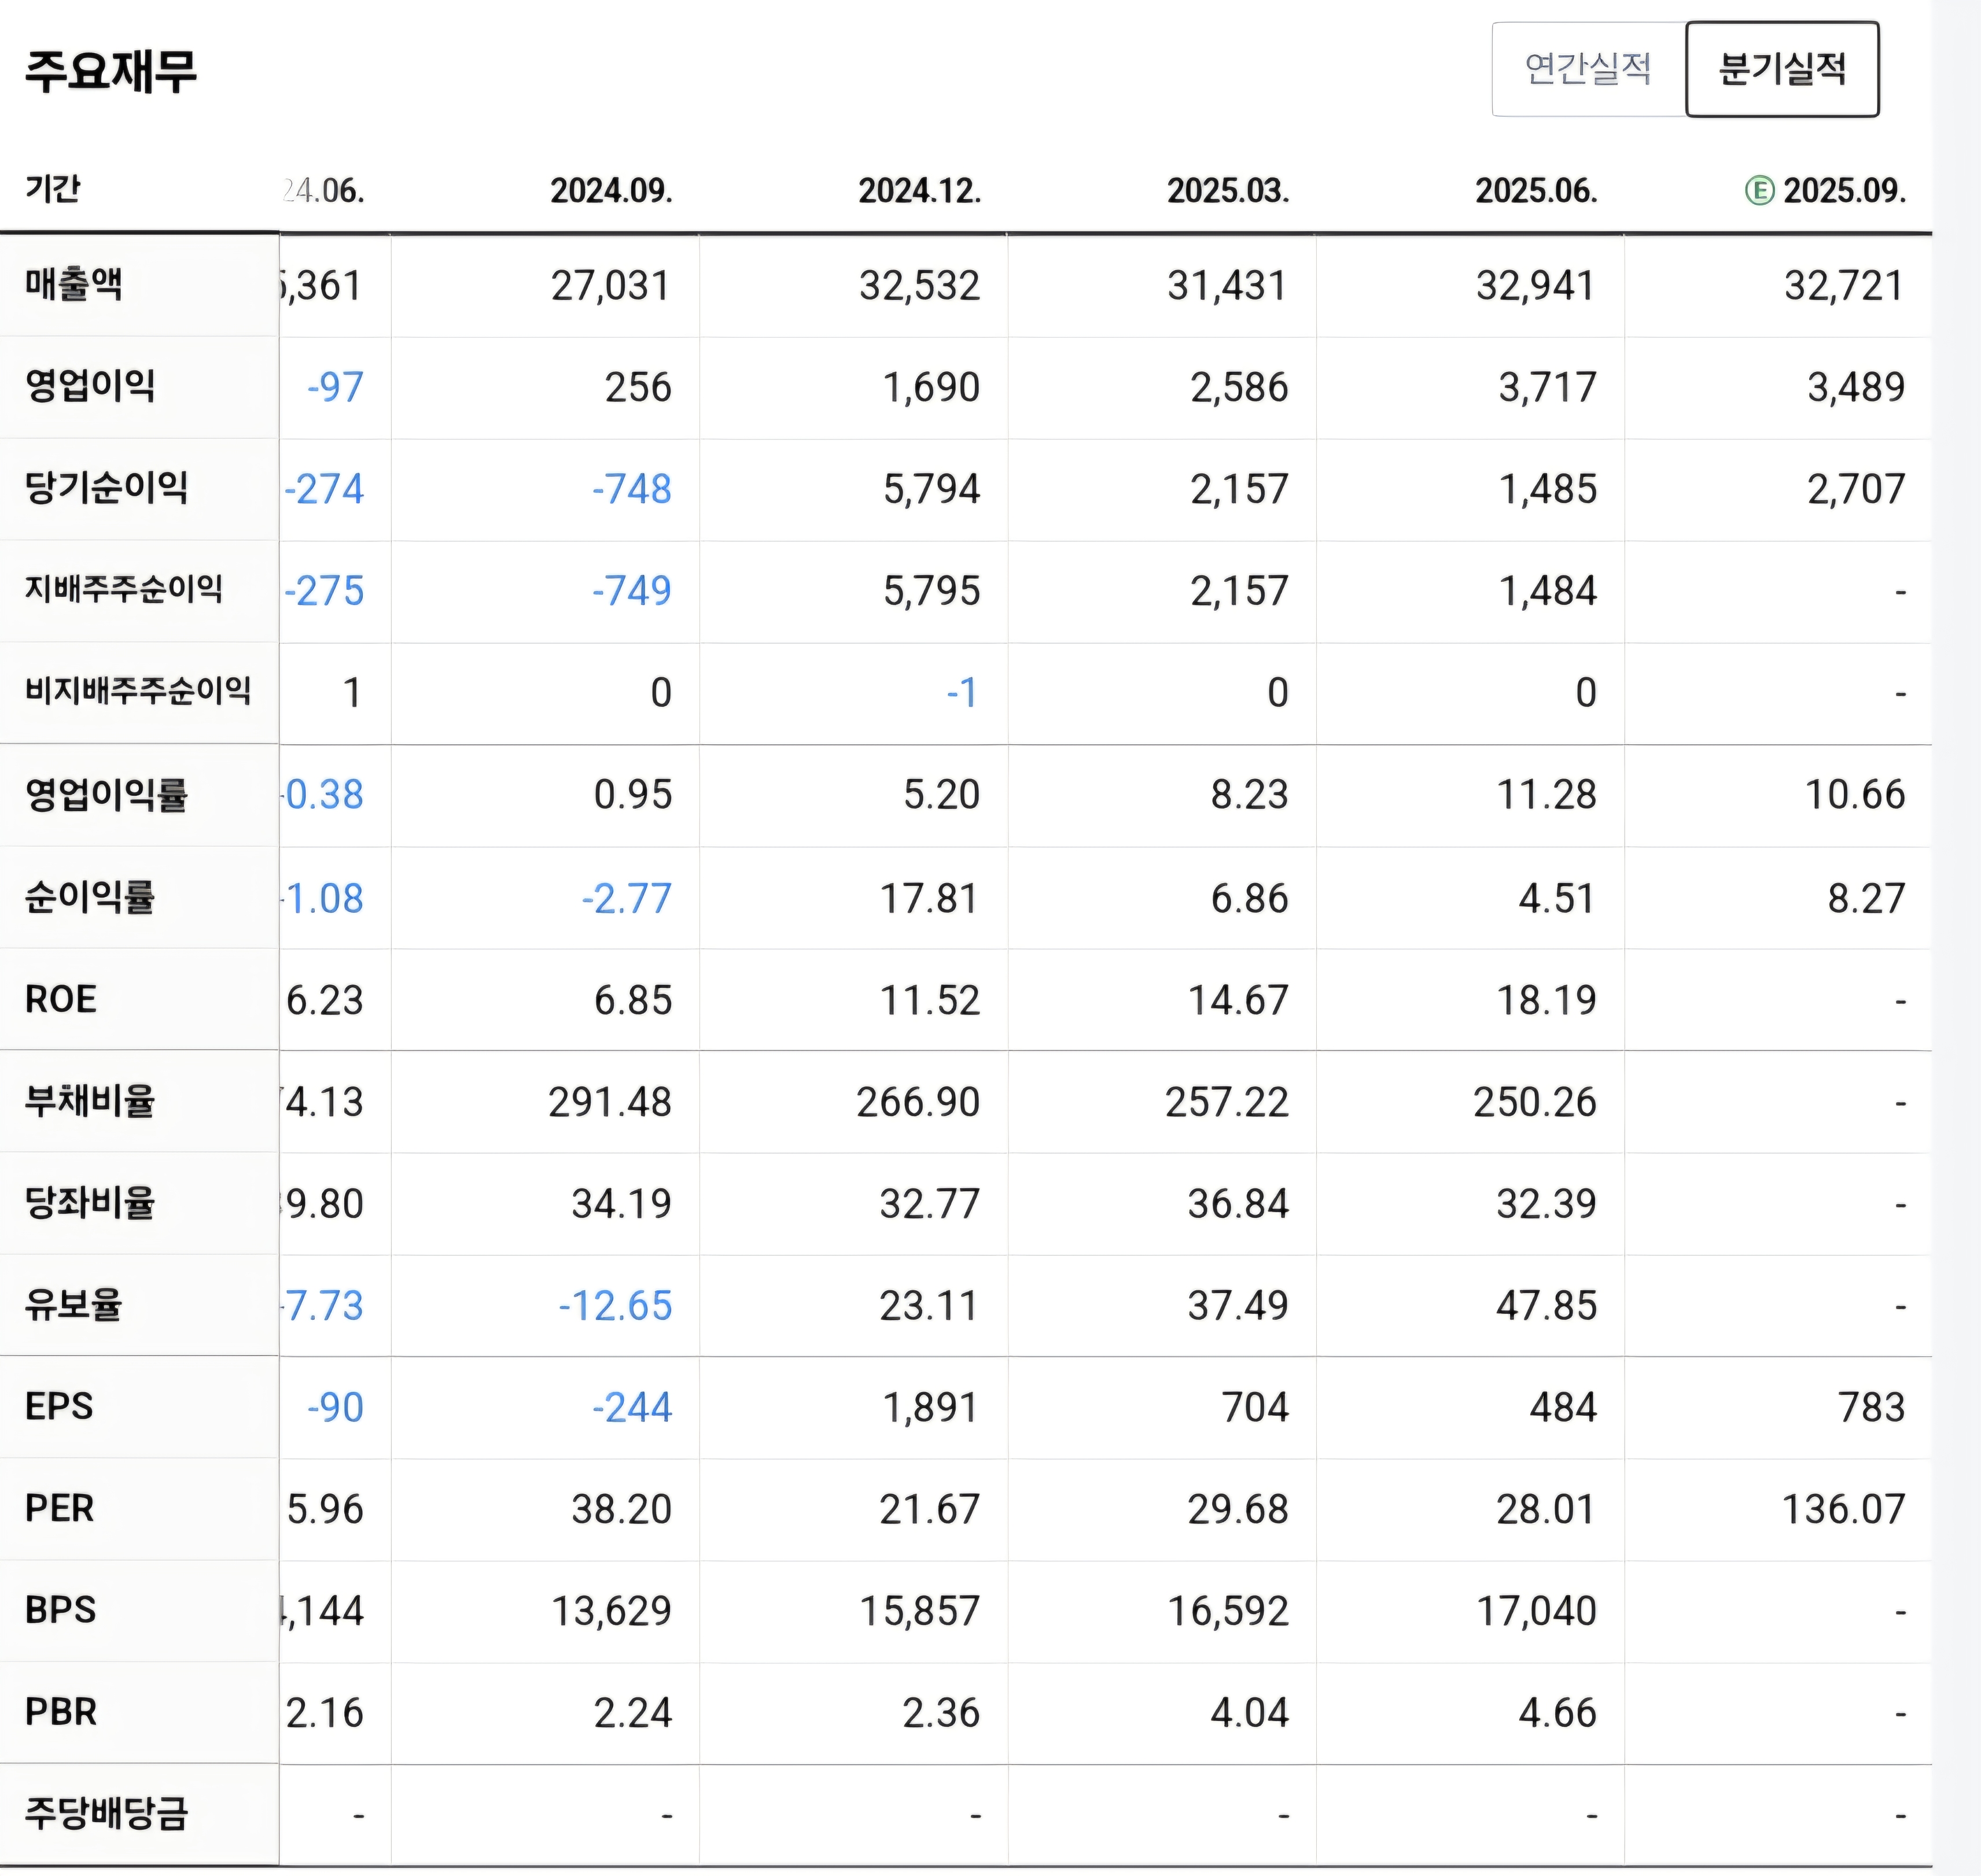The height and width of the screenshot is (1876, 1981).
Task: Click the PBR row label
Action: coord(61,1712)
